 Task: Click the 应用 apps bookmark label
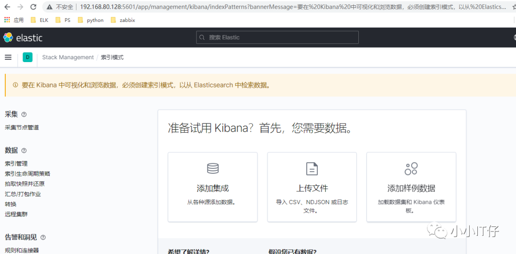pos(19,20)
